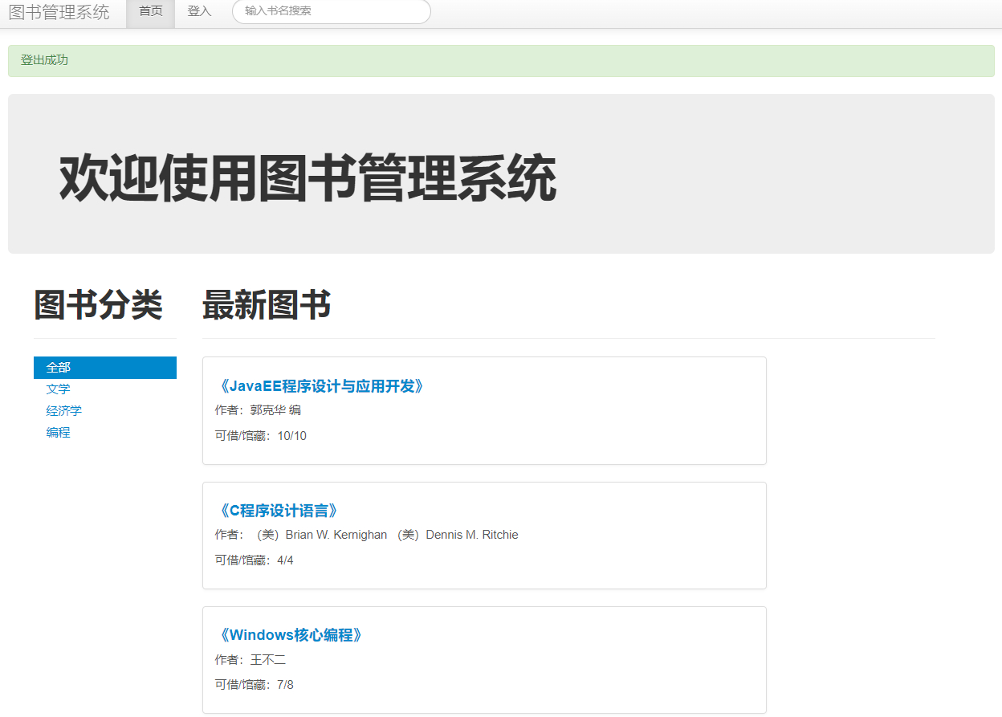Open the 《Windows核心编程》 book link

click(x=289, y=634)
